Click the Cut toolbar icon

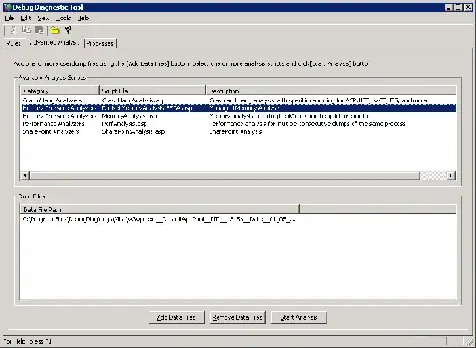(x=14, y=30)
